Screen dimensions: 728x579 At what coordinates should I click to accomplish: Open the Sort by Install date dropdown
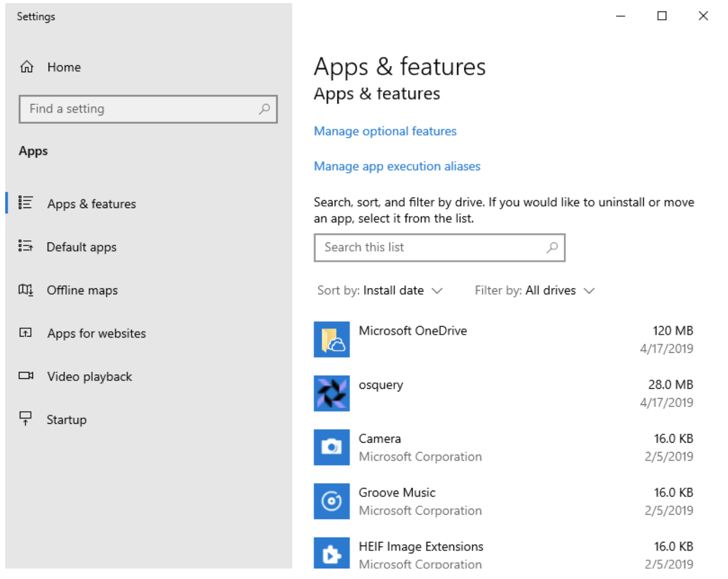pos(380,291)
